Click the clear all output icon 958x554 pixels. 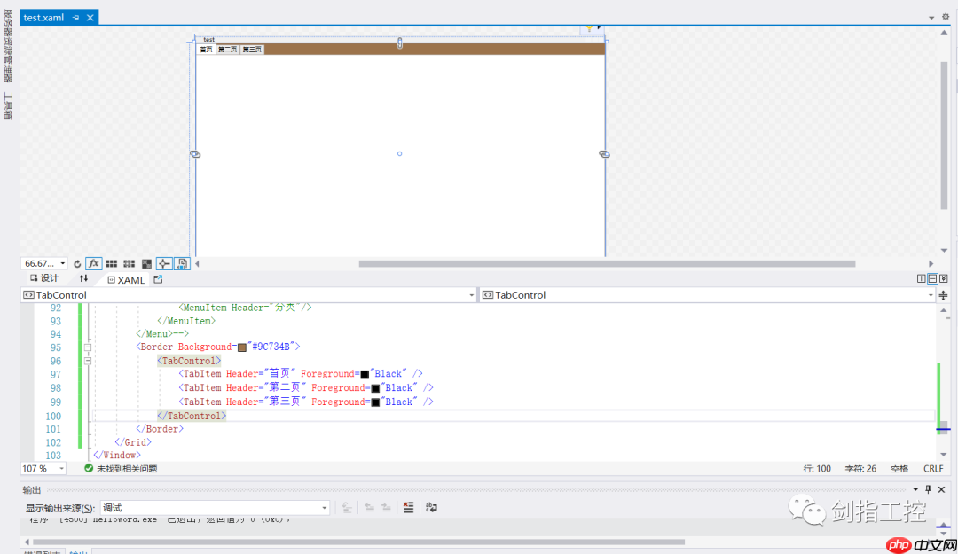pyautogui.click(x=408, y=507)
